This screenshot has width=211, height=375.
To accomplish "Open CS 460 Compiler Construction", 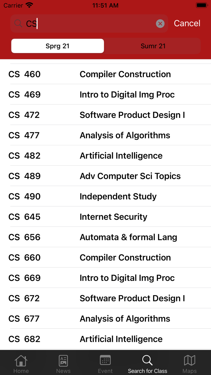I will click(105, 74).
